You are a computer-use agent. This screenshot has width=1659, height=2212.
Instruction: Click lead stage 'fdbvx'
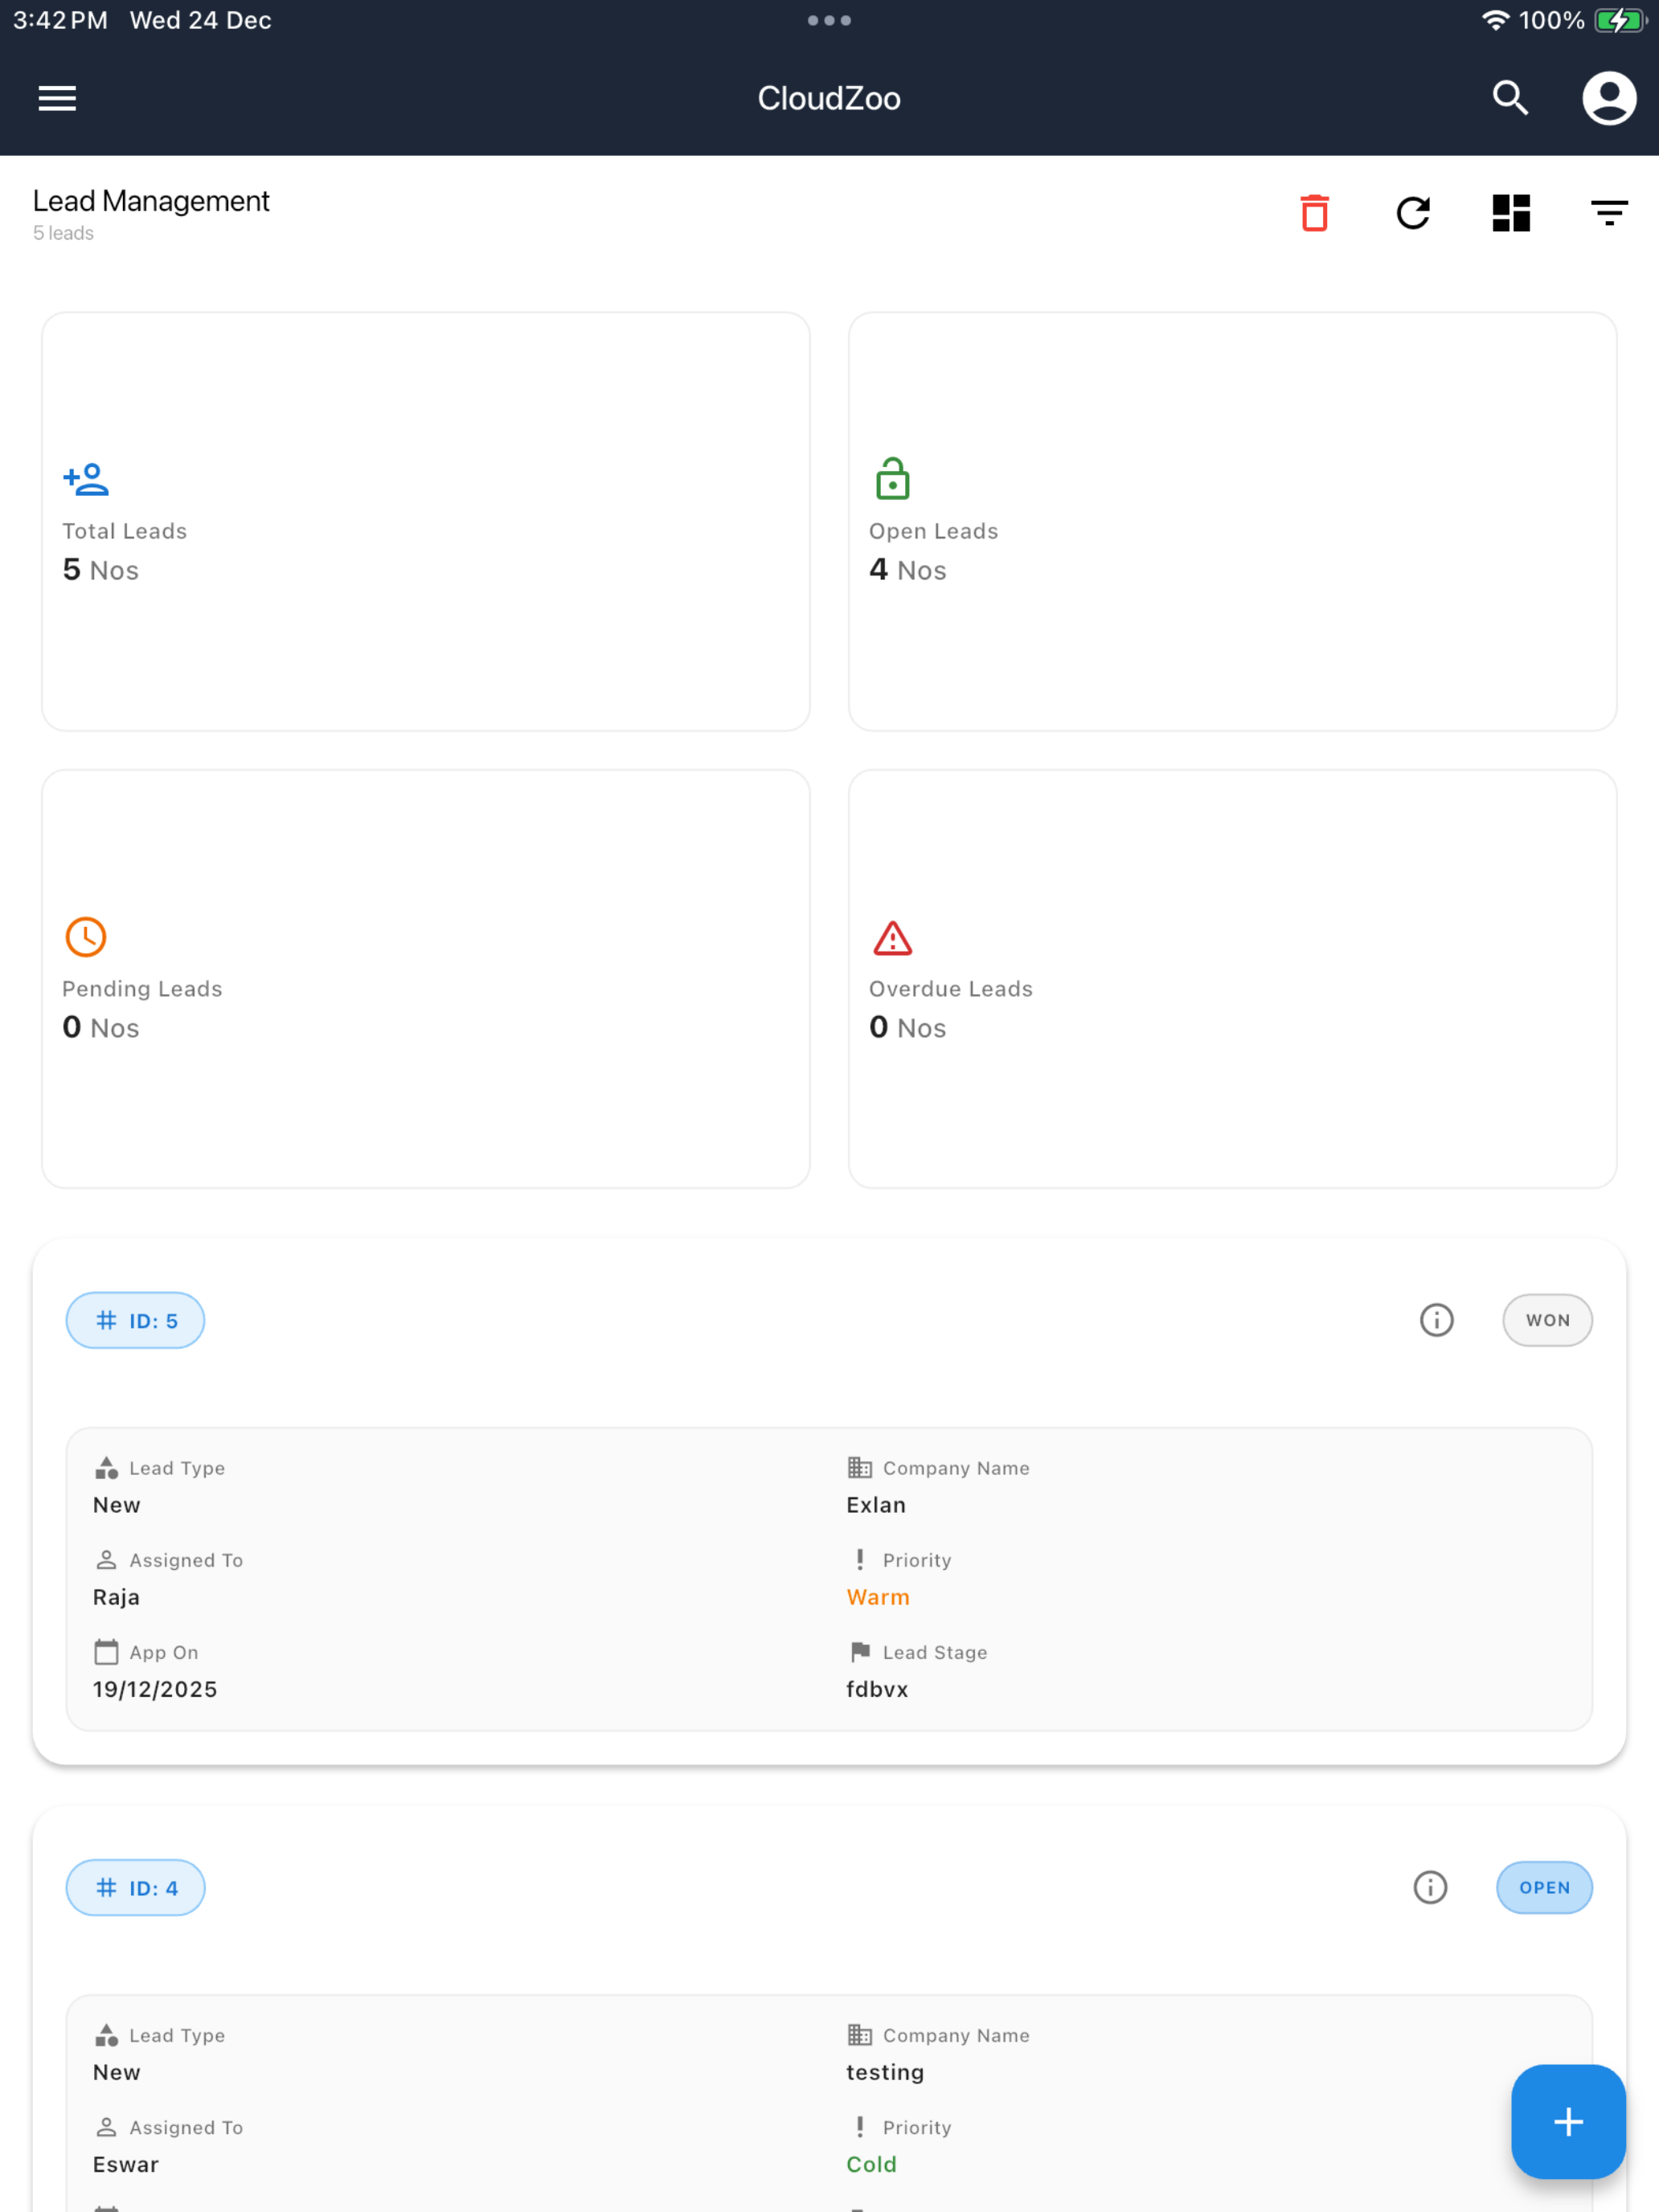point(877,1688)
